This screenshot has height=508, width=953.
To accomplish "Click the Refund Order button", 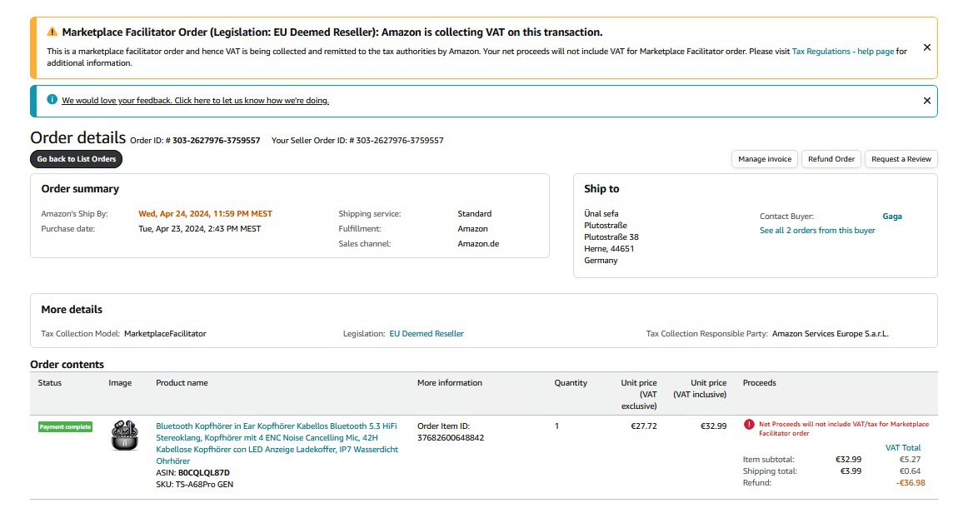I will pos(831,159).
